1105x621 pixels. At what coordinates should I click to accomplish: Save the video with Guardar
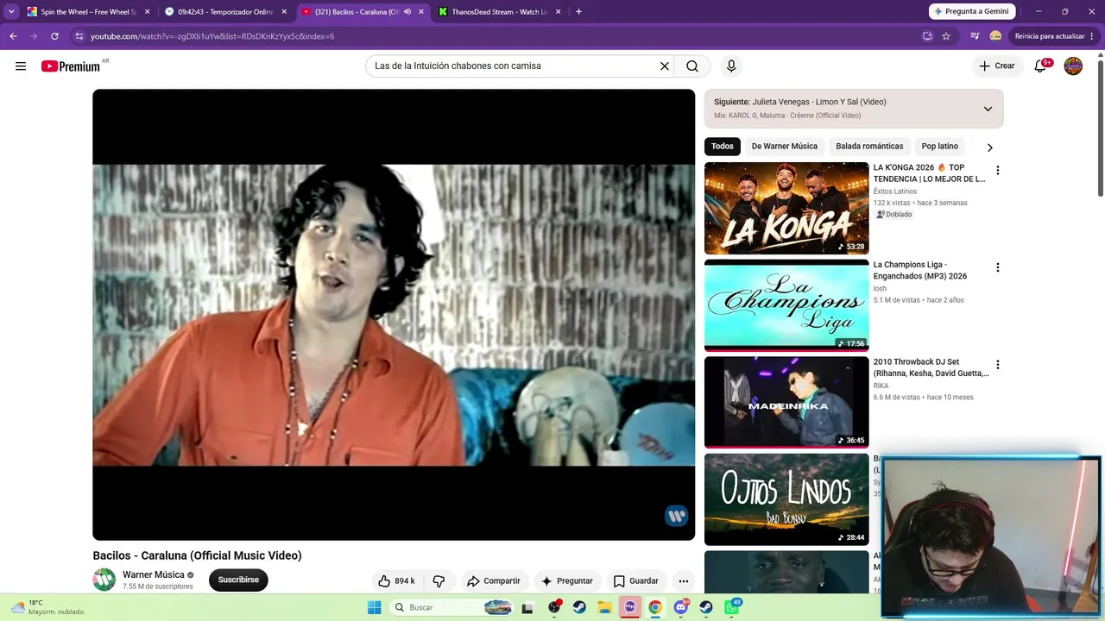click(635, 581)
